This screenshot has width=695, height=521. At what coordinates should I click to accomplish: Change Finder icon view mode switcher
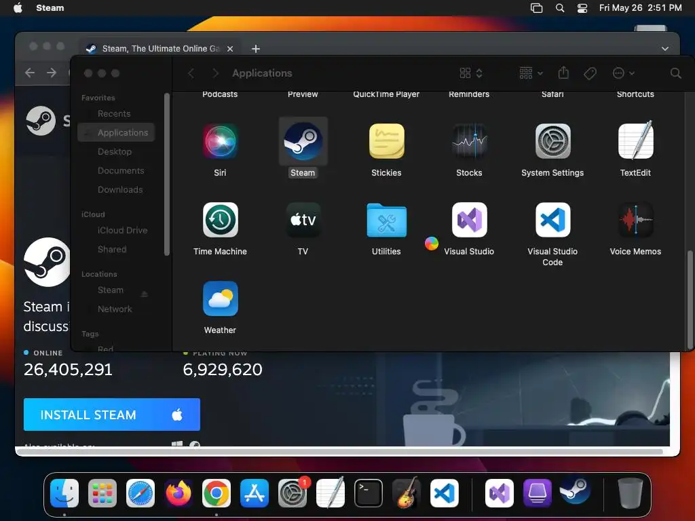pyautogui.click(x=471, y=73)
